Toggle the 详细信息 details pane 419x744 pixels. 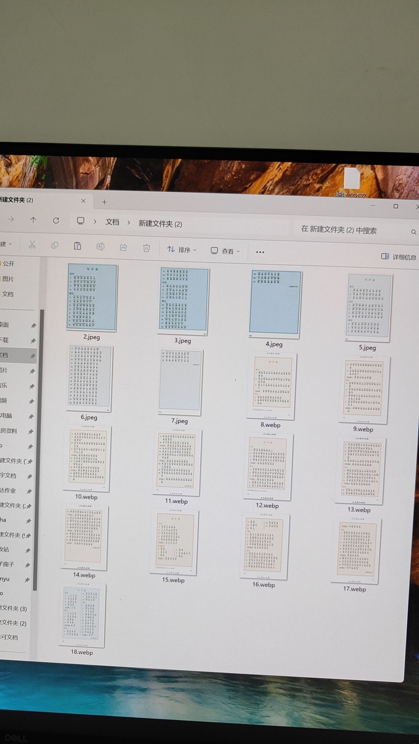[399, 257]
